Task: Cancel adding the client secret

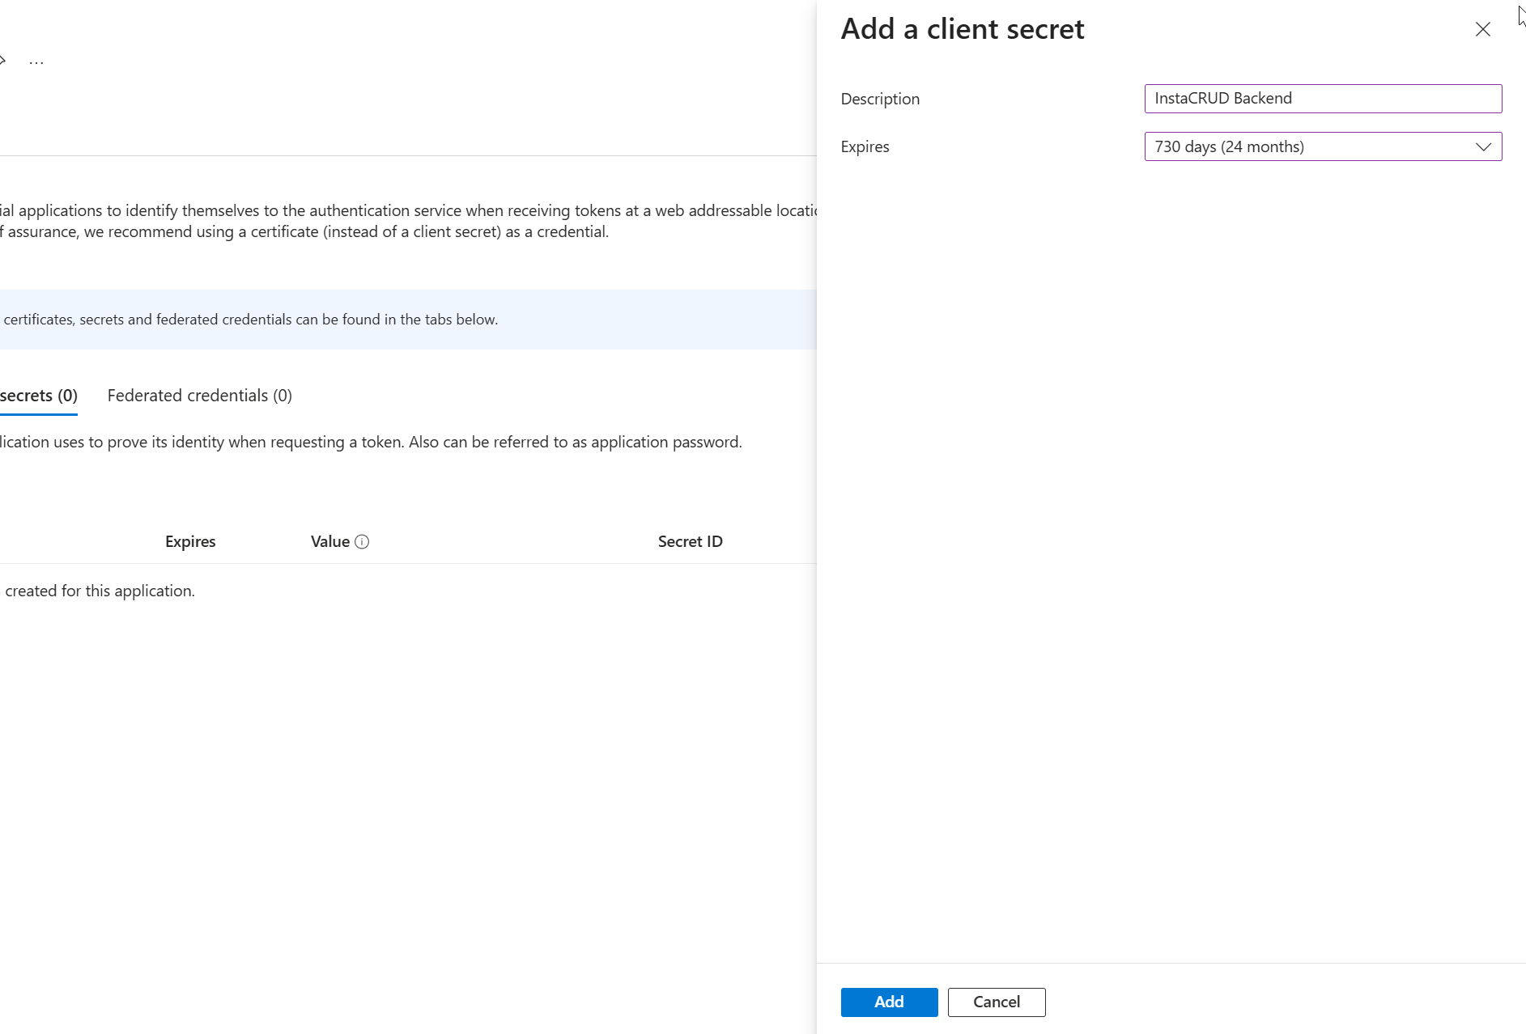Action: tap(996, 1002)
